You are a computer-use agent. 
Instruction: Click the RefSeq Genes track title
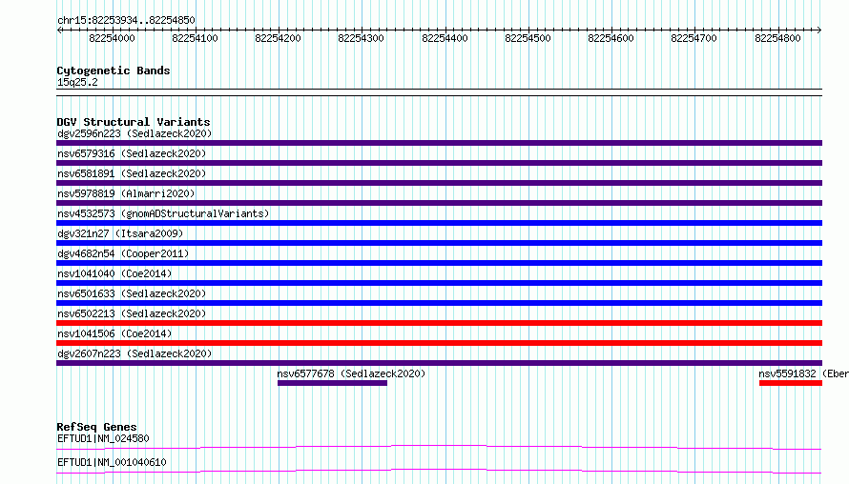[96, 427]
